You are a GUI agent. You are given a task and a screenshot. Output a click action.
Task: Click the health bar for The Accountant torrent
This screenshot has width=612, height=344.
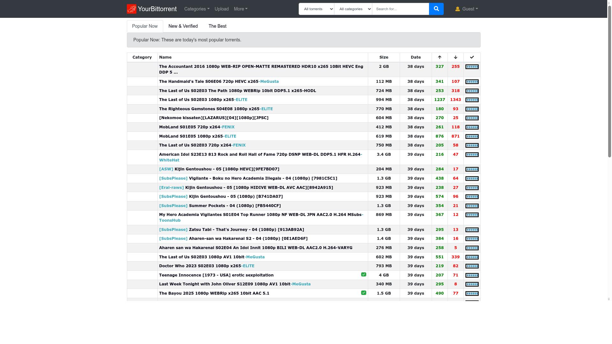tap(472, 67)
